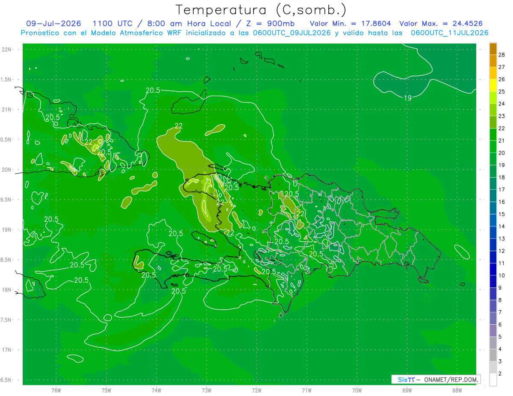
Task: Click the "ONAMET/REP.DOM." credit label
Action: (x=451, y=379)
